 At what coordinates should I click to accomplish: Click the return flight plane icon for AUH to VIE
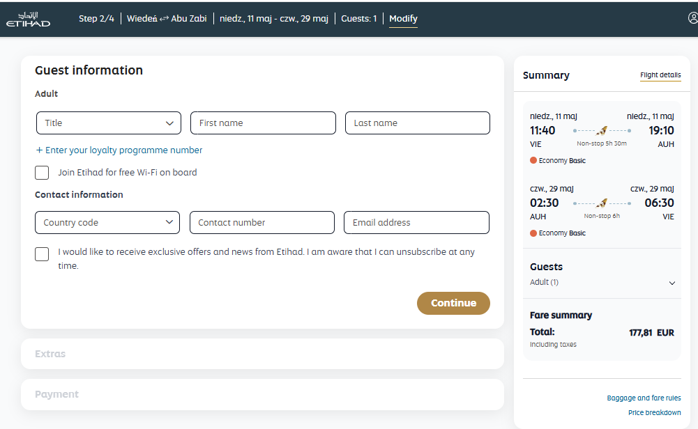click(x=602, y=203)
